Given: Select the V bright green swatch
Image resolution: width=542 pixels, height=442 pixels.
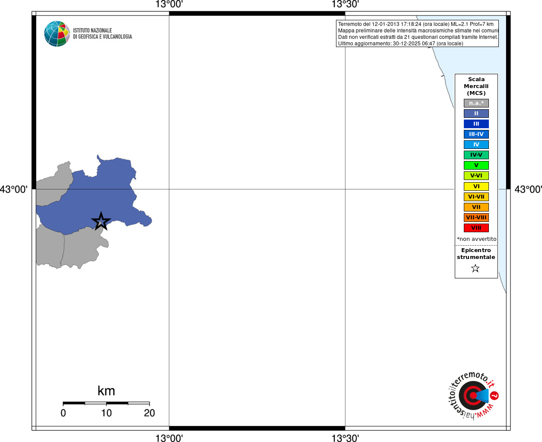Looking at the screenshot, I should tap(476, 165).
